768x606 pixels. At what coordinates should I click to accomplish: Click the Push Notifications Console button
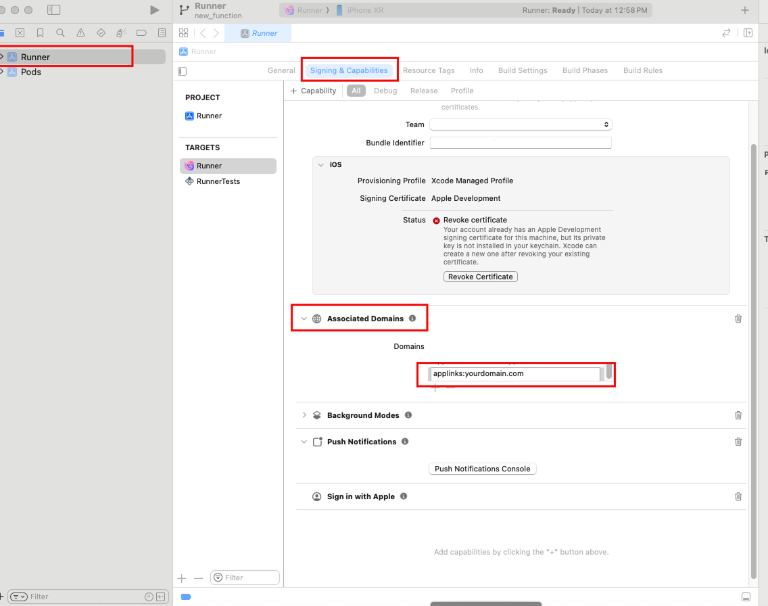pyautogui.click(x=482, y=469)
